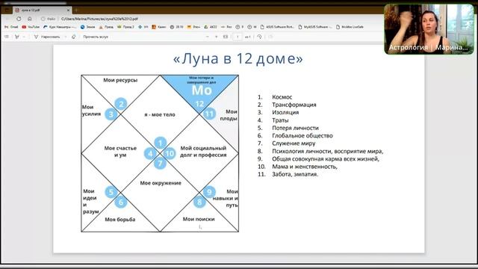The image size is (478, 269).
Task: Rotate the PDF page with rotate icon
Action: (259, 37)
